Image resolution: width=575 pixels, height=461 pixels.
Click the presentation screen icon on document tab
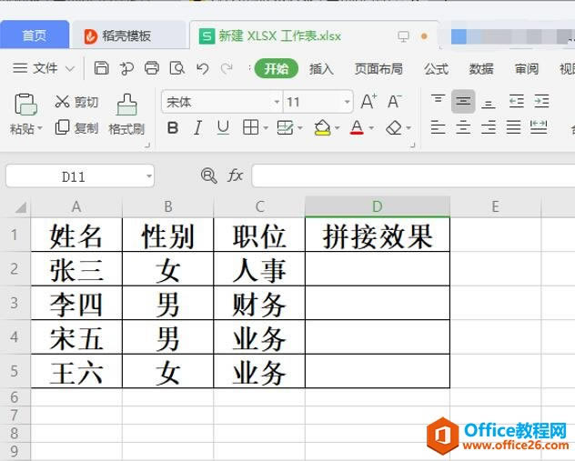[403, 36]
